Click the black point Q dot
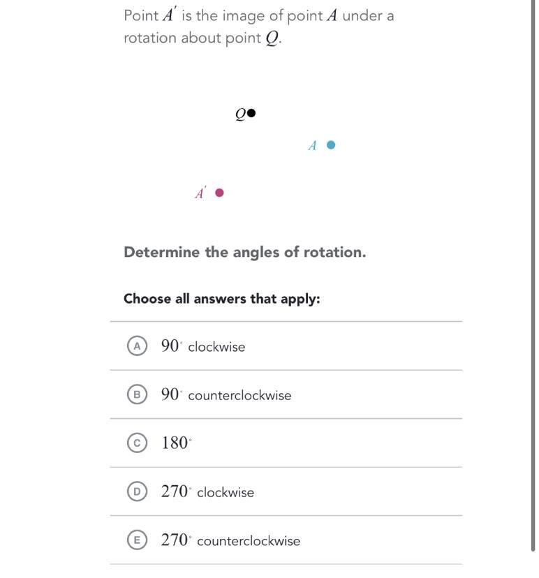 [251, 113]
